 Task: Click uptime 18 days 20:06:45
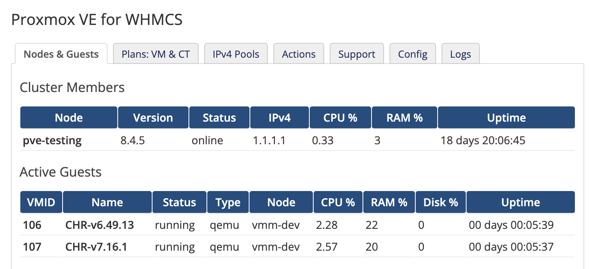483,140
